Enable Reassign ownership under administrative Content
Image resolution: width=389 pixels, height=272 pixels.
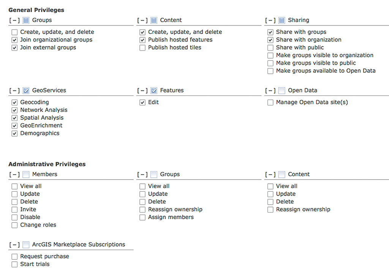[x=270, y=210]
